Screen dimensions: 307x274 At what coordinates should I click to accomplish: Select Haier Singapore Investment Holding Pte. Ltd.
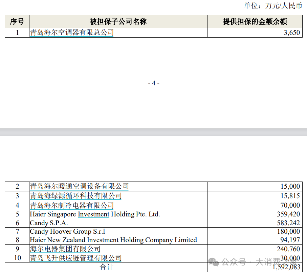point(95,214)
